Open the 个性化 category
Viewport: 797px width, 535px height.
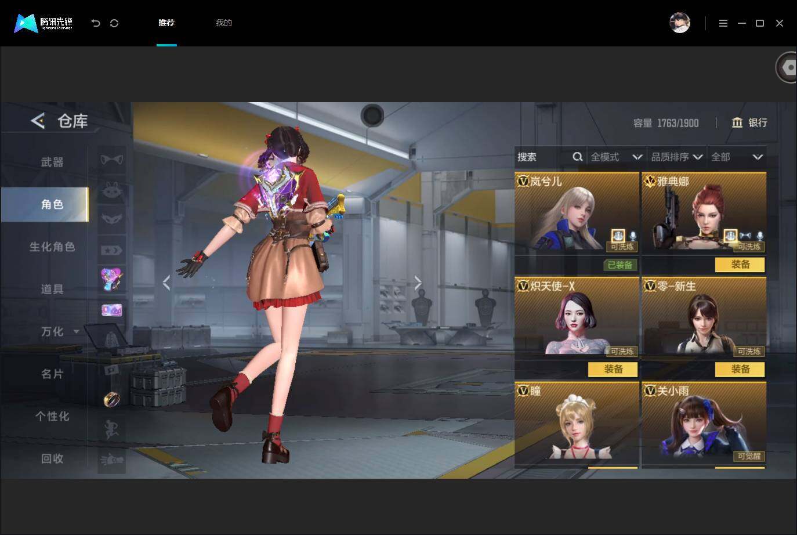point(52,416)
